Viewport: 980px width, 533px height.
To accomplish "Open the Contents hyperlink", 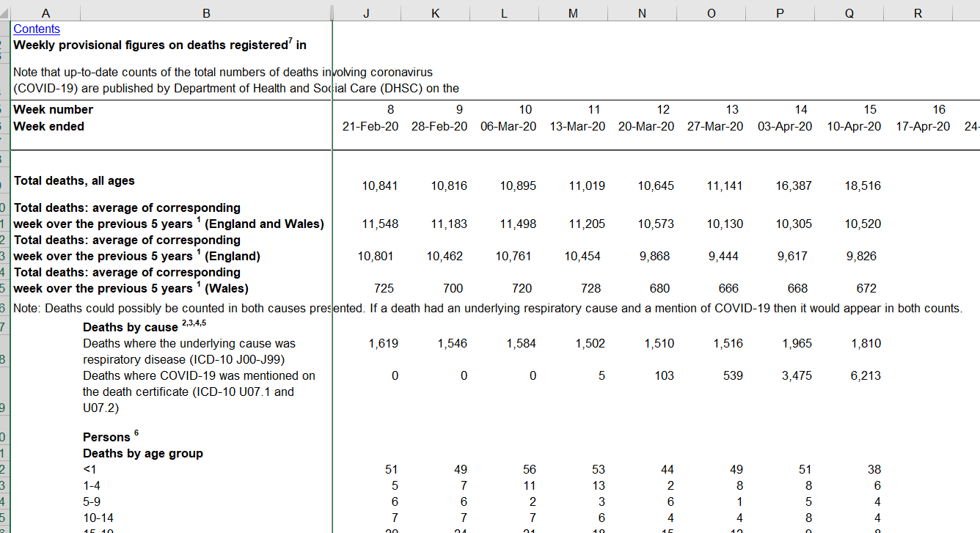I will tap(37, 29).
